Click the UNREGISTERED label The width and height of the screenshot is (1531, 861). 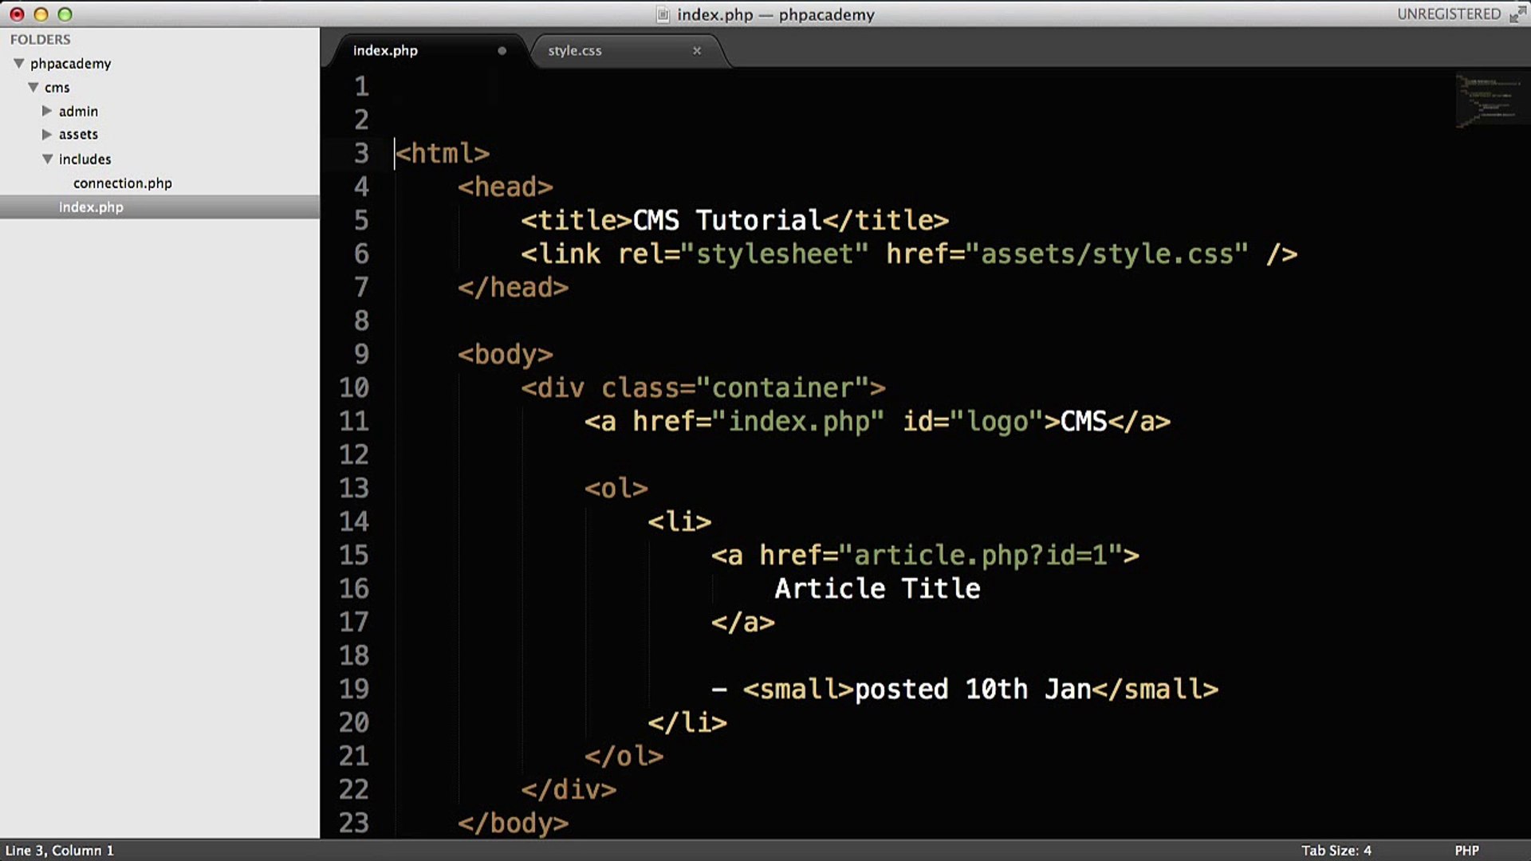pos(1448,14)
